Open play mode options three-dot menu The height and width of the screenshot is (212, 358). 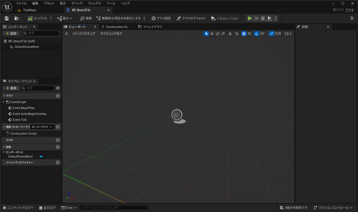[x=276, y=18]
